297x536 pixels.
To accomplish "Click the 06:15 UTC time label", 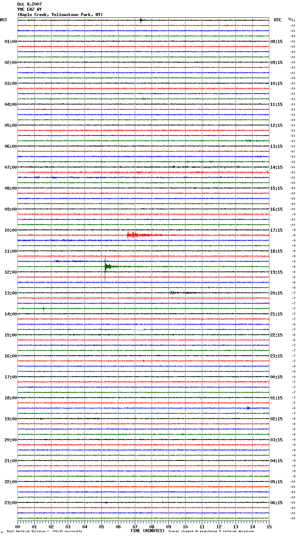I will tap(276, 503).
